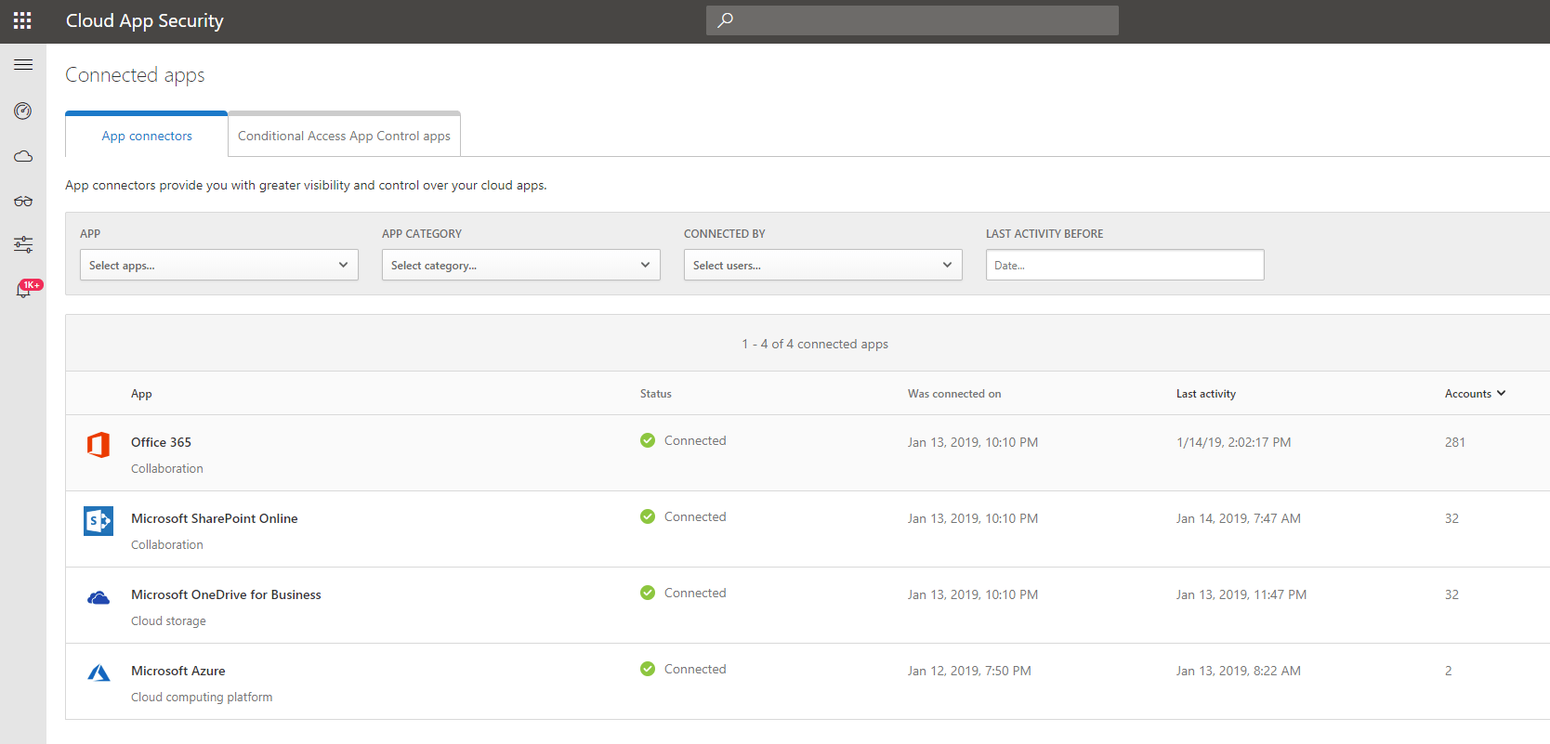Screen dimensions: 1550x744
Task: Click the Connected status text for Microsoft Azure
Action: point(695,669)
